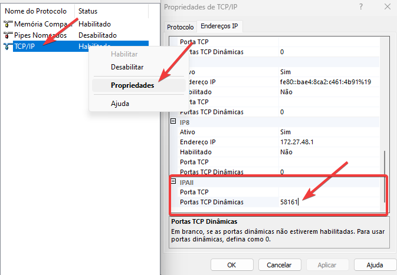Click the Habilitado status of Memória Compartilhada
Screen dimensions: 397x275
coord(95,24)
